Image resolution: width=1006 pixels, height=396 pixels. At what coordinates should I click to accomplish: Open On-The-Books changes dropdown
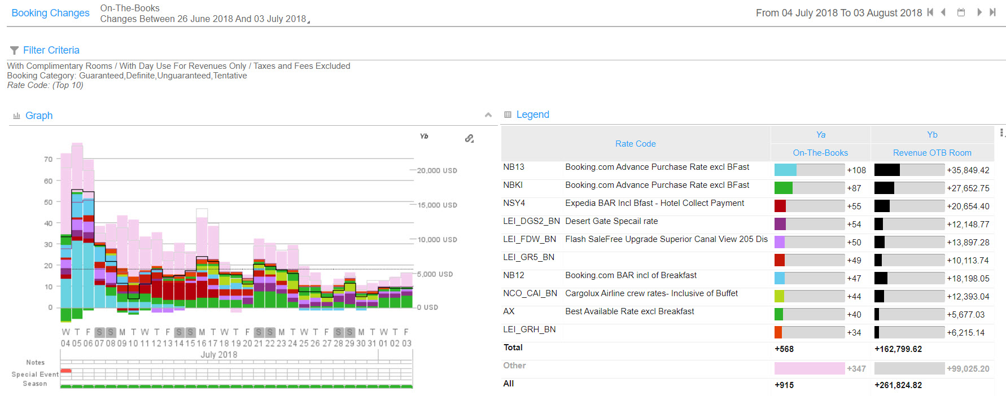[x=308, y=21]
